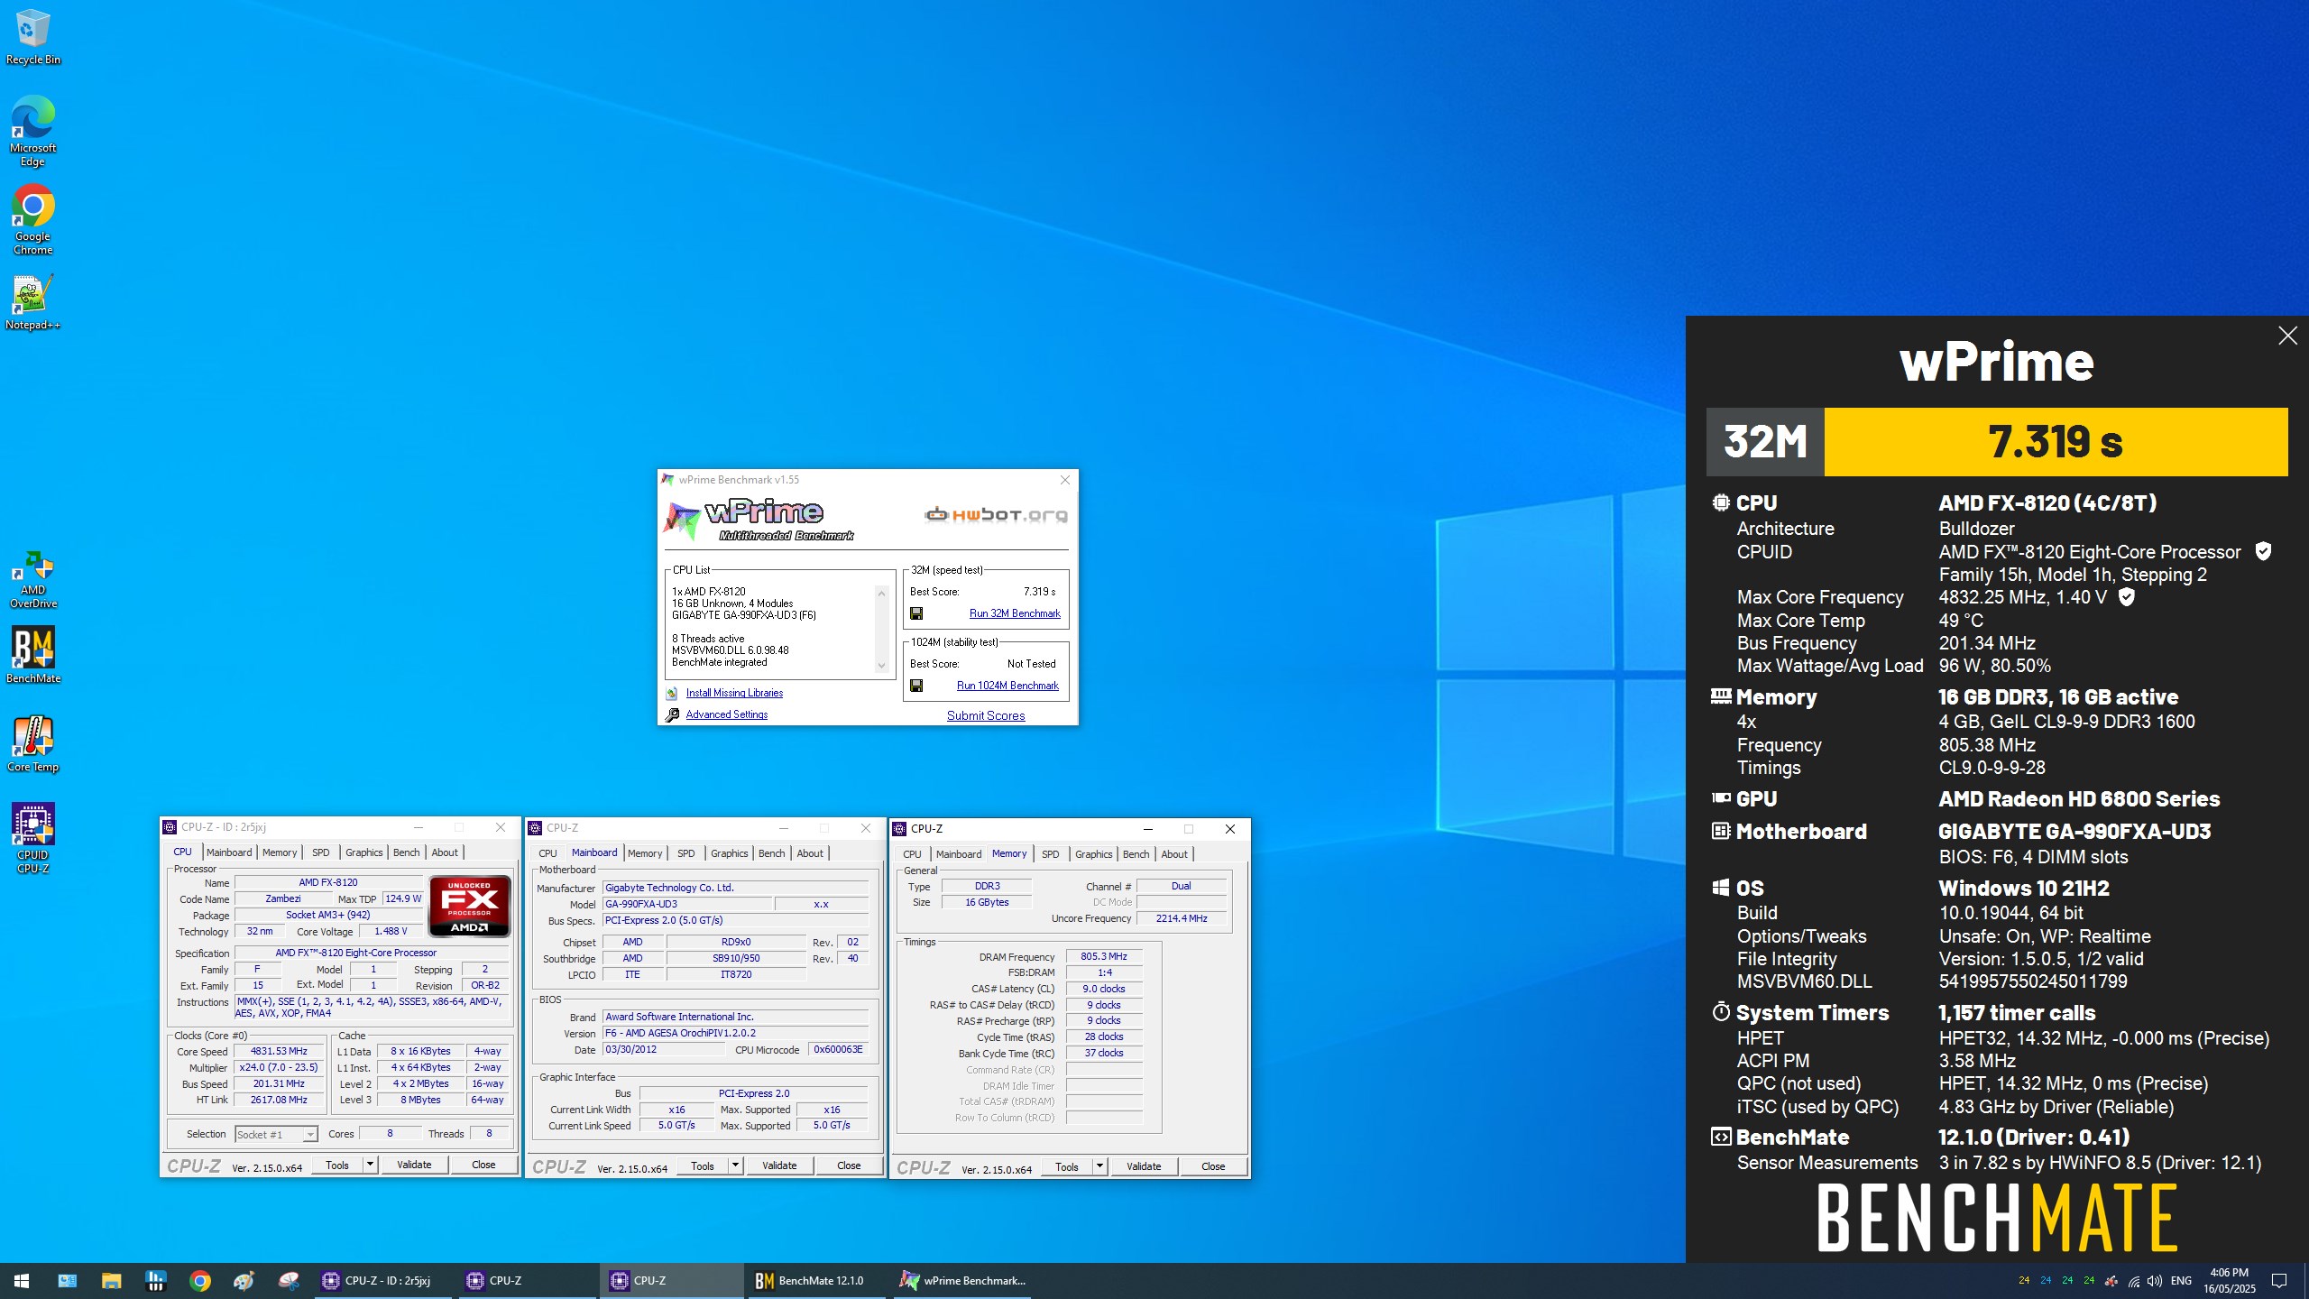This screenshot has width=2309, height=1299.
Task: Open the Graphics tab in the CPU-Z Mainboard window
Action: click(x=729, y=853)
